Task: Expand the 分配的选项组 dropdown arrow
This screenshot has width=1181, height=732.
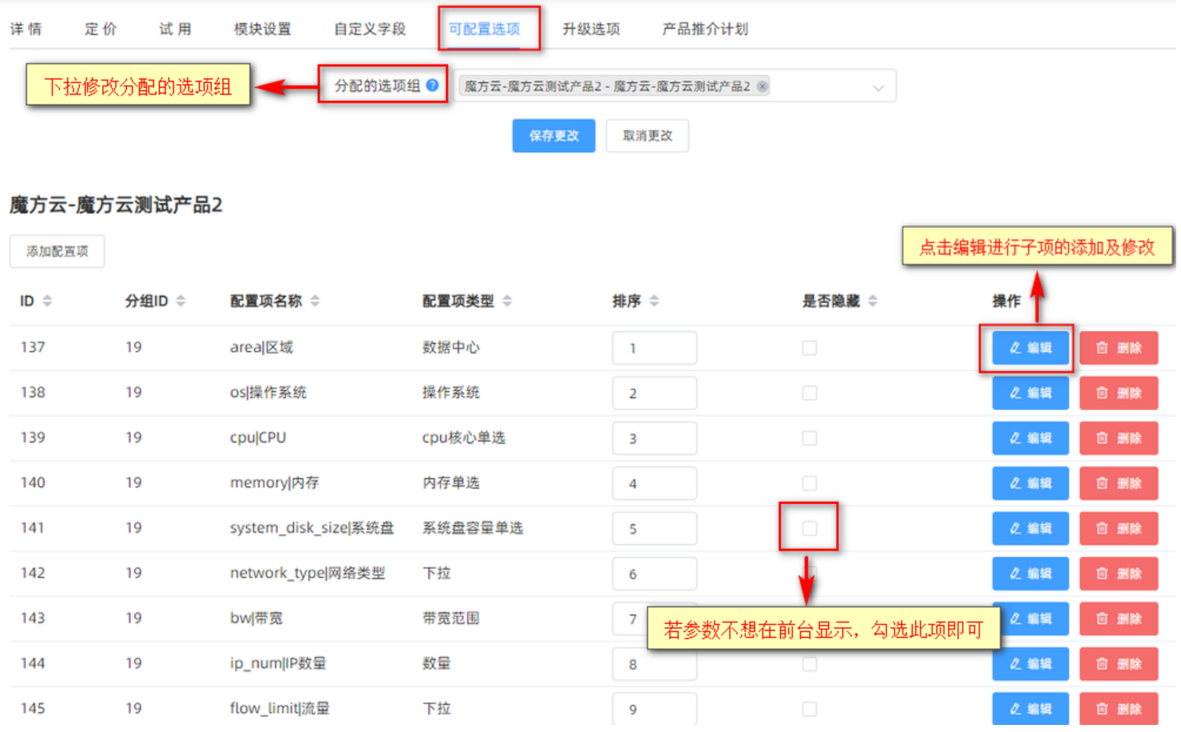Action: pos(878,88)
